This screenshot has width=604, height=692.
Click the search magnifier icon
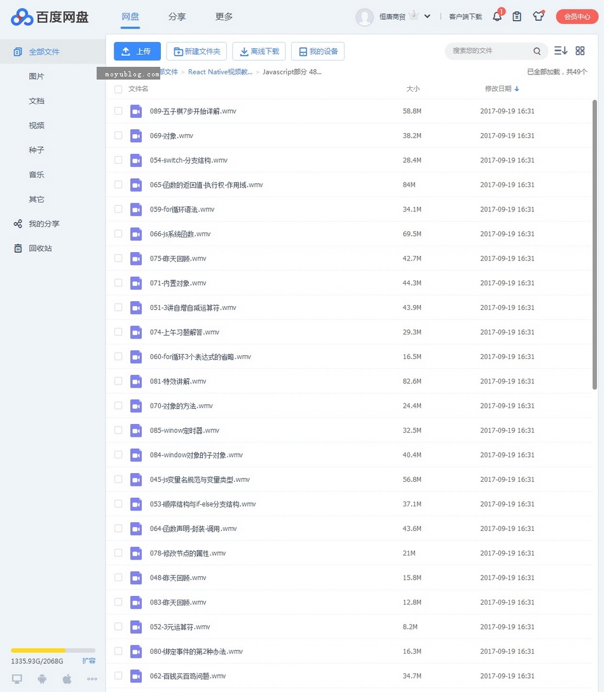(537, 51)
